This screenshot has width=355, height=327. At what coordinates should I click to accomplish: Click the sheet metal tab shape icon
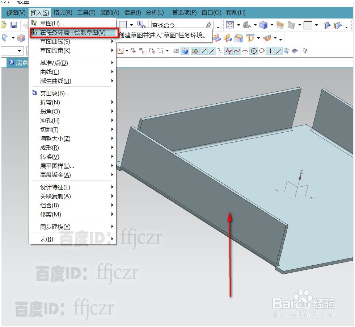pyautogui.click(x=246, y=25)
